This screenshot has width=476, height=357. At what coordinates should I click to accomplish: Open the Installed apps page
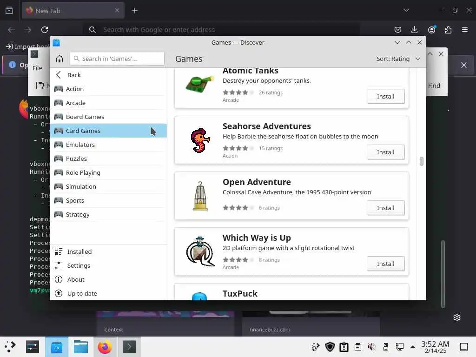tap(108, 251)
